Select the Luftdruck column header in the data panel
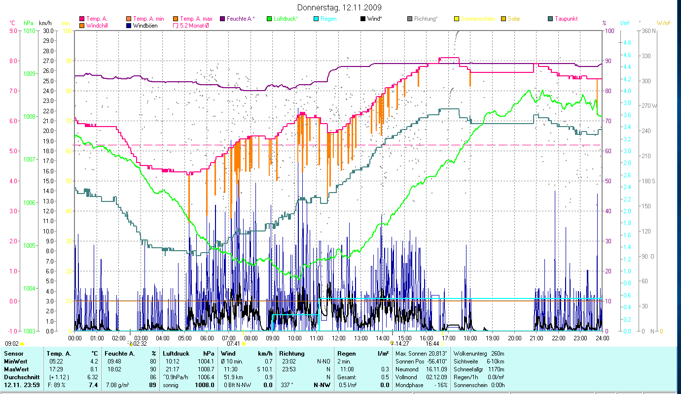681x394 pixels. point(176,353)
